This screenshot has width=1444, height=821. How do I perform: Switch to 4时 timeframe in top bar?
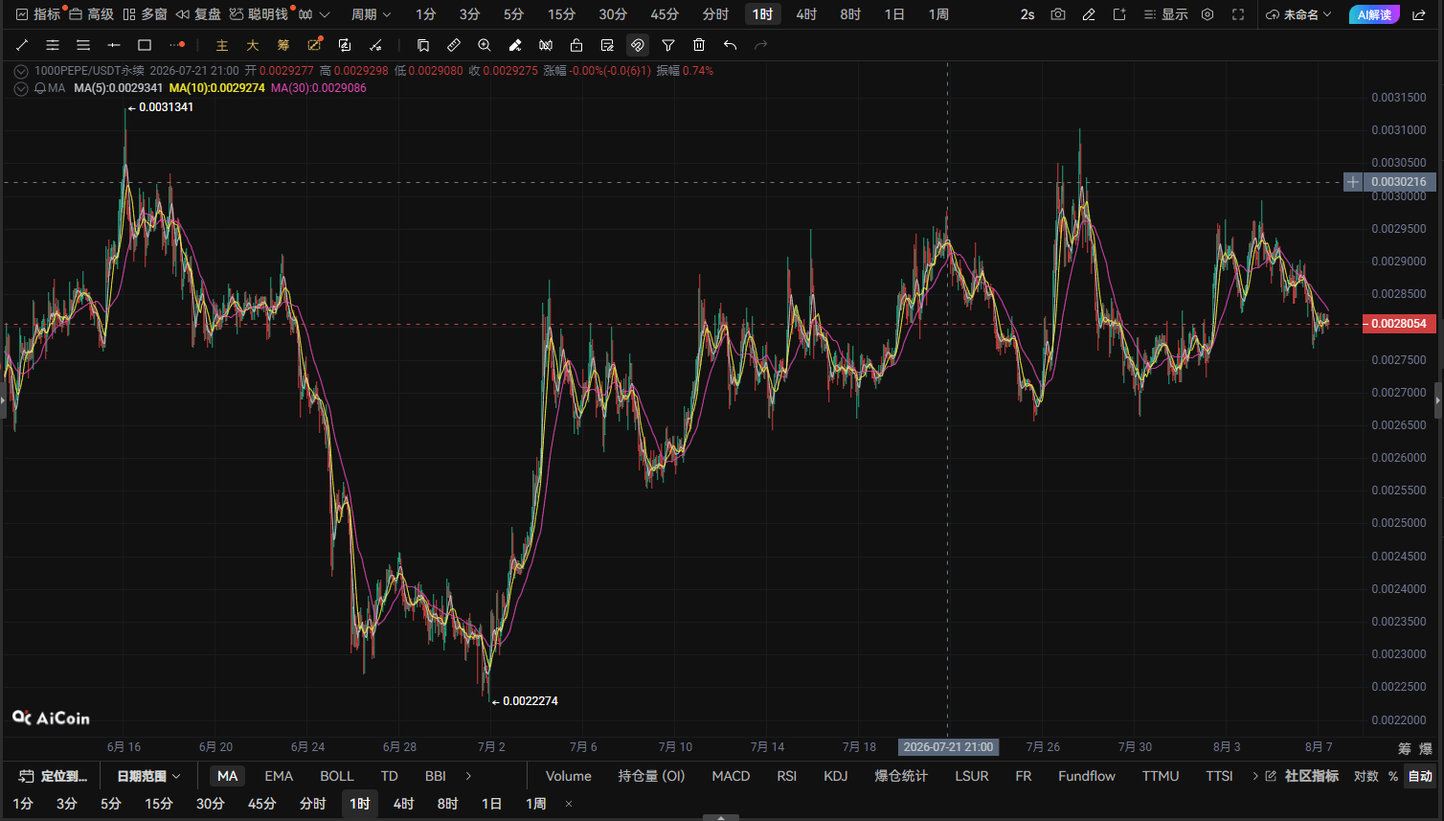tap(806, 14)
